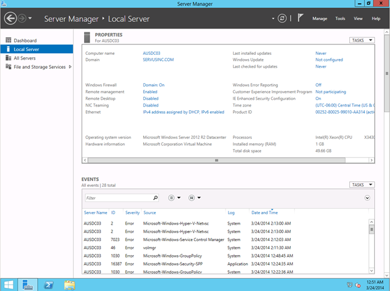Sort events by Date and Time column
This screenshot has height=291, width=390.
264,212
